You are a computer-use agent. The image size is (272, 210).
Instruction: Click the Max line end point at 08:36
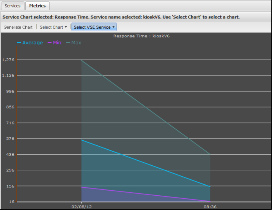tap(210, 154)
